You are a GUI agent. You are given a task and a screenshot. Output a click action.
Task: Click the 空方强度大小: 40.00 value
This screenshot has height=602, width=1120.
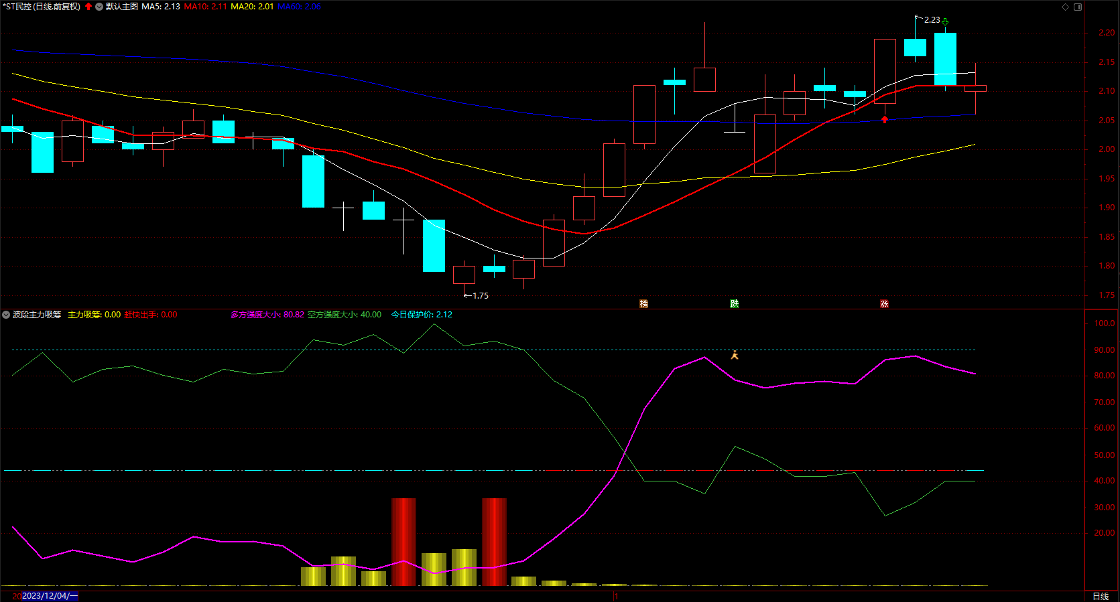point(345,315)
